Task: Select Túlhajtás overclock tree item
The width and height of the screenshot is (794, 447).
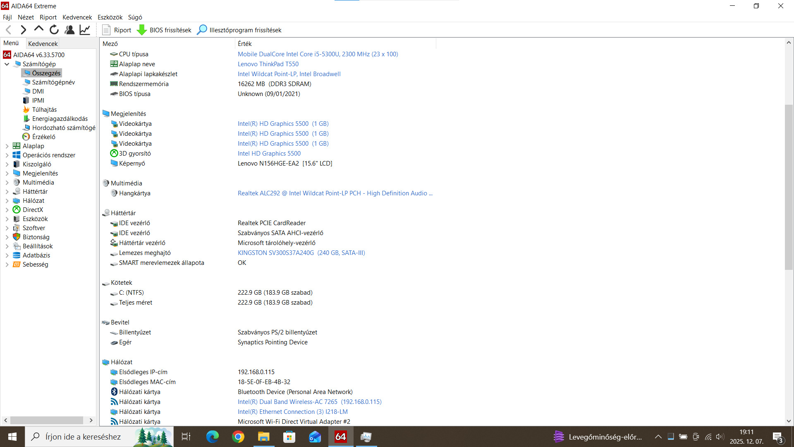Action: (x=44, y=110)
